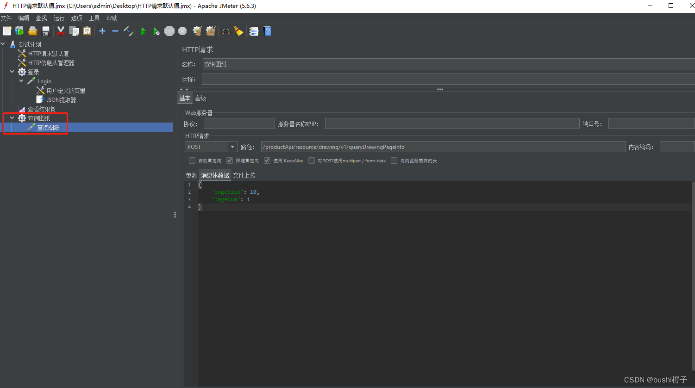Viewport: 695px width, 388px height.
Task: Switch to the 参数 tab
Action: pos(191,175)
